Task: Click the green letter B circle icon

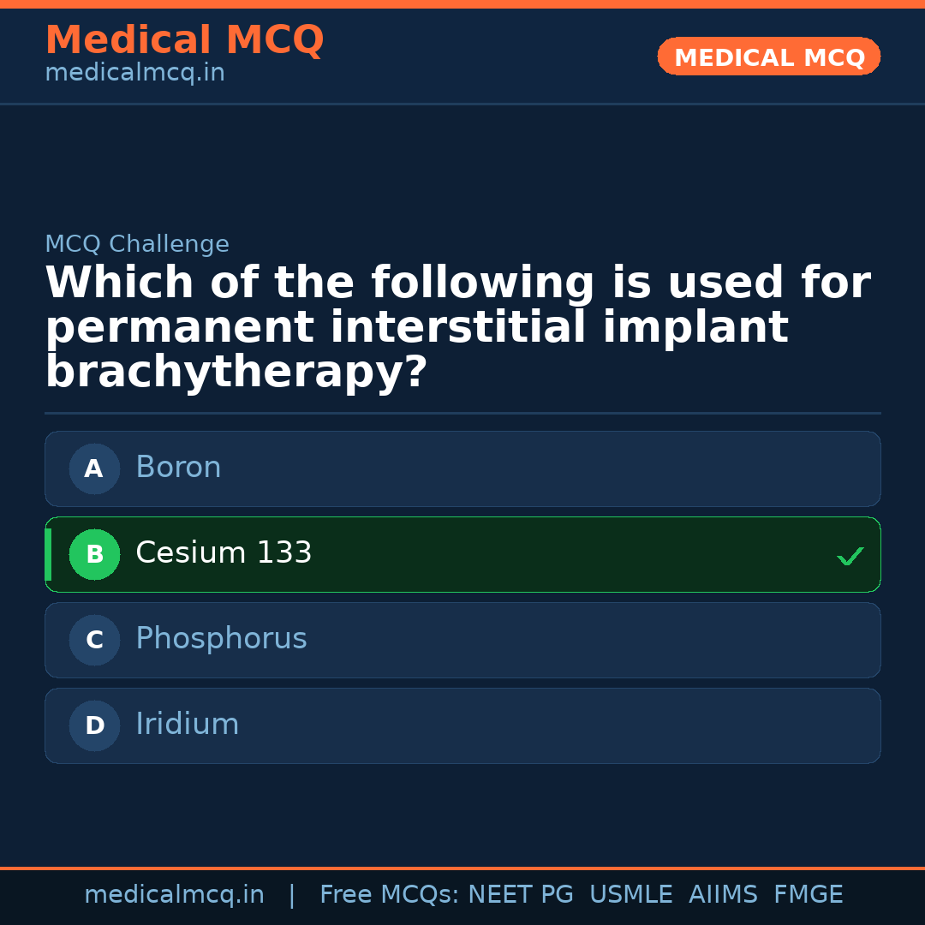Action: coord(94,554)
